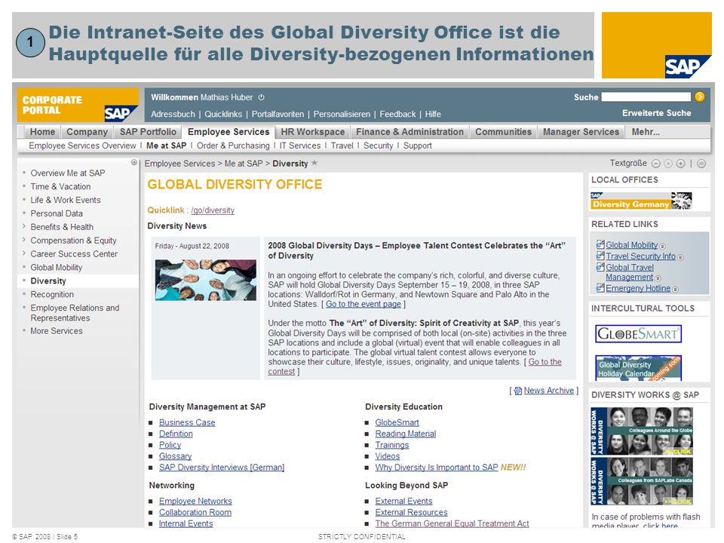Screen dimensions: 724x543
Task: Open the Collaboration Room link
Action: pos(195,513)
